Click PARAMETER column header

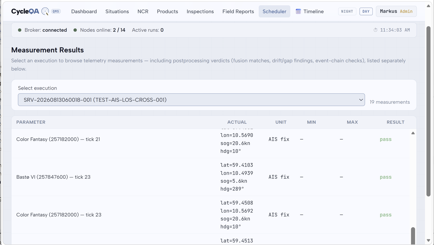[x=31, y=122]
